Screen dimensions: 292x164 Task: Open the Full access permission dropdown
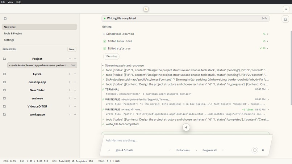coord(187,150)
